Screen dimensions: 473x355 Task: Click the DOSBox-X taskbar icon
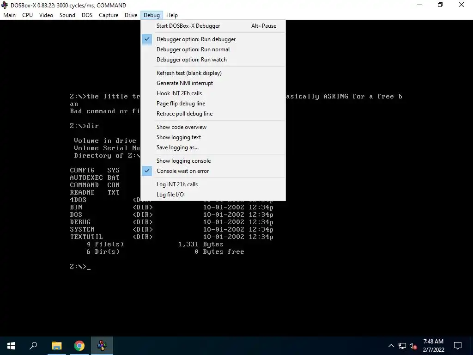tap(102, 346)
